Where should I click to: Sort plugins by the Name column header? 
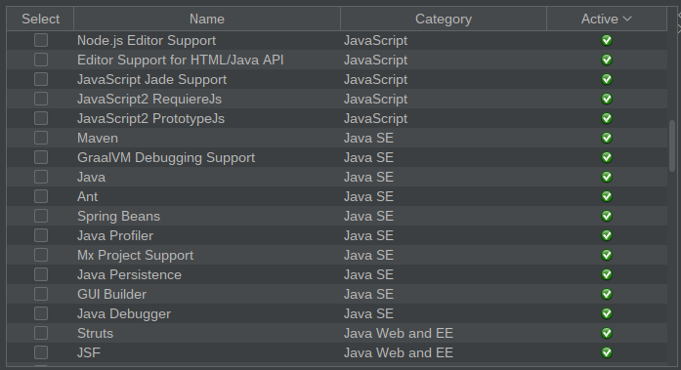coord(207,19)
